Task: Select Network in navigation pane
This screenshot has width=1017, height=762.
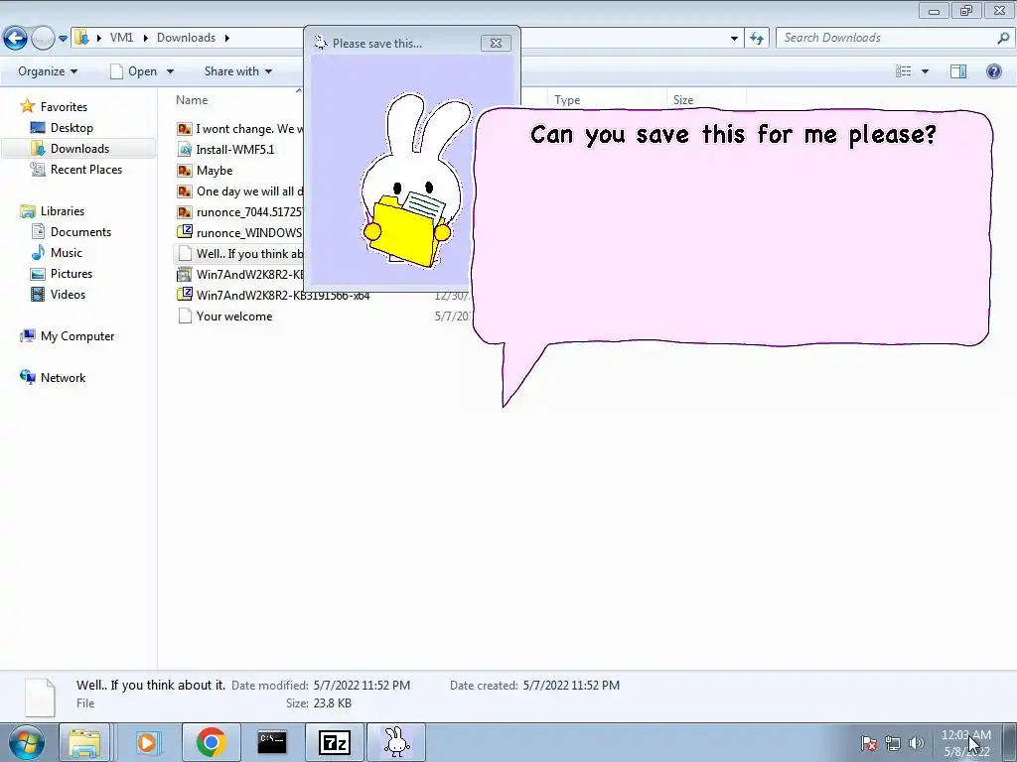Action: click(63, 378)
